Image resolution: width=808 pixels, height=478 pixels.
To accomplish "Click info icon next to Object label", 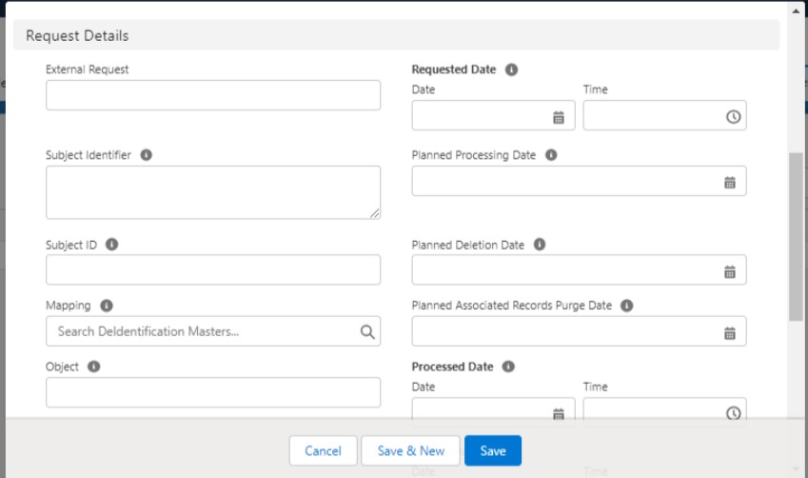I will click(94, 366).
